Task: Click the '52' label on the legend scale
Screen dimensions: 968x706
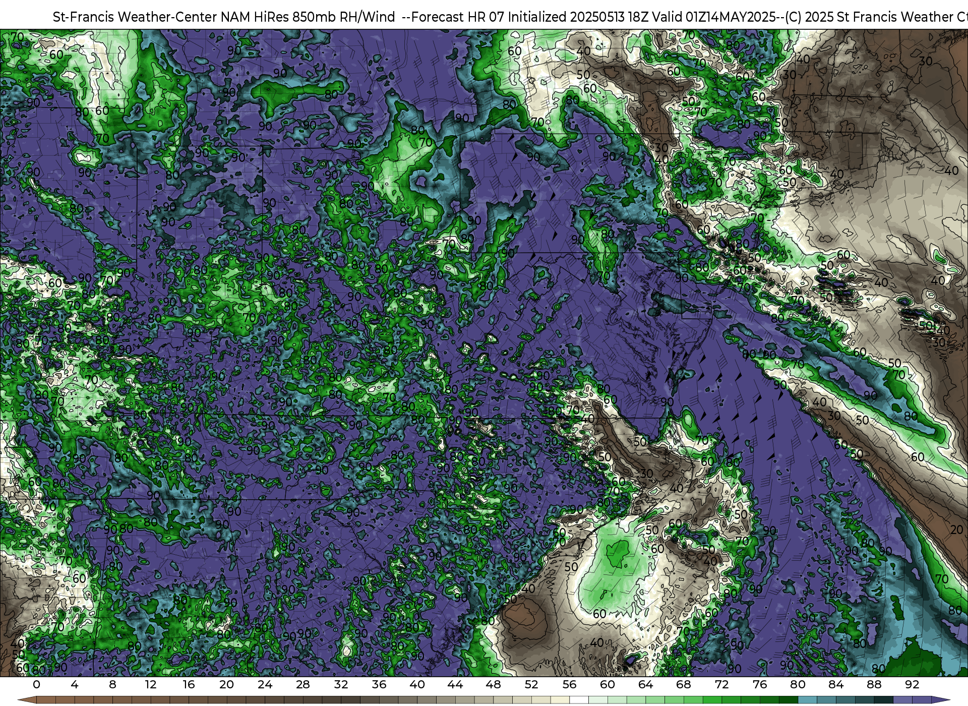Action: click(x=531, y=684)
